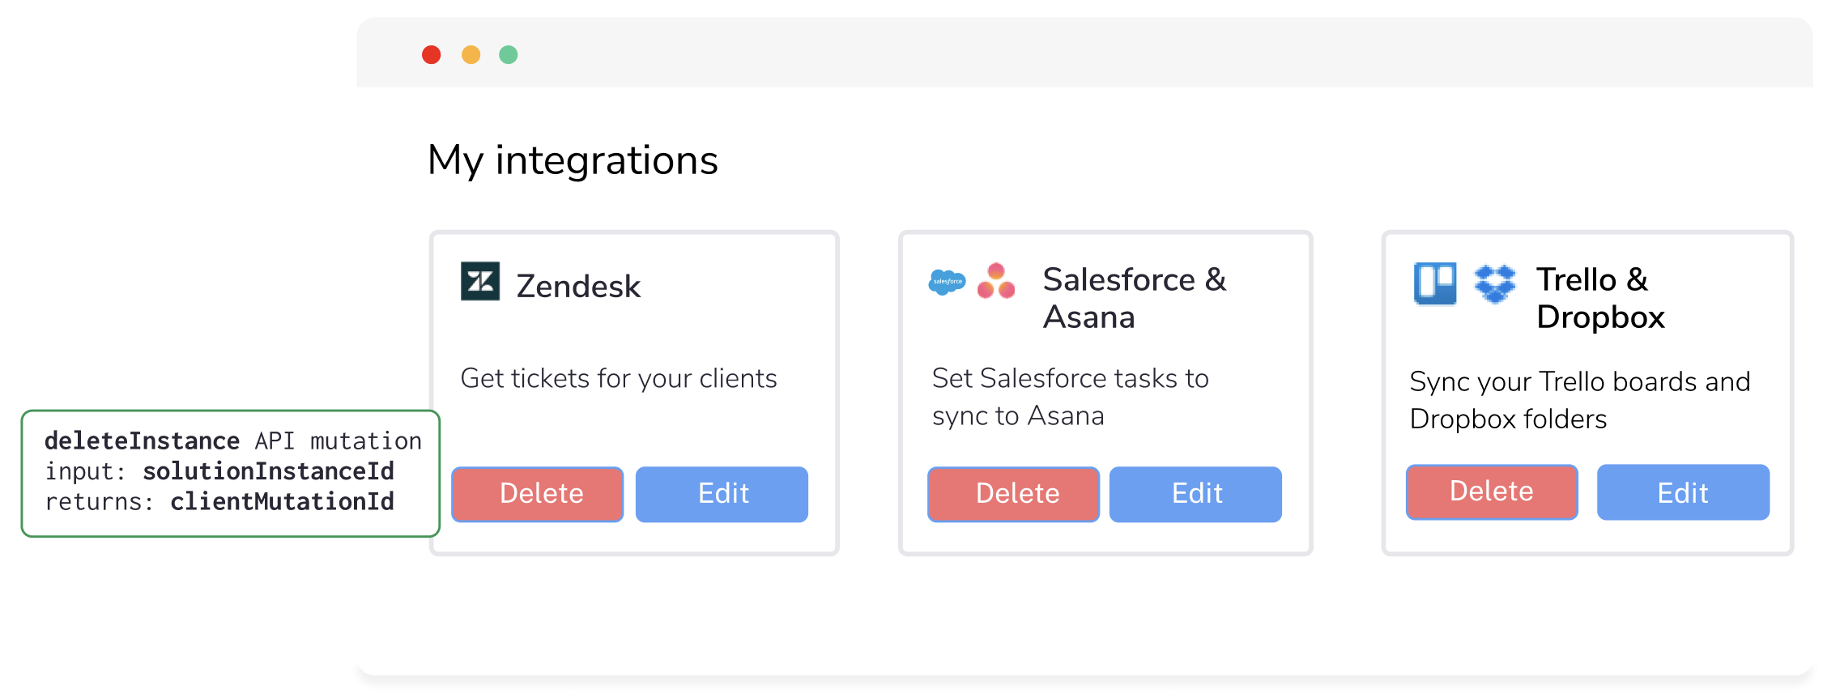Delete the Salesforce & Asana integration
The height and width of the screenshot is (698, 1840).
1013,494
